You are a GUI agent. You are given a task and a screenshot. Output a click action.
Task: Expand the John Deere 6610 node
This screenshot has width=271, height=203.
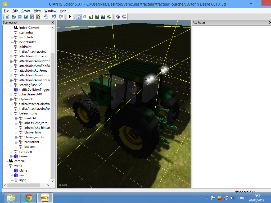(x=11, y=95)
